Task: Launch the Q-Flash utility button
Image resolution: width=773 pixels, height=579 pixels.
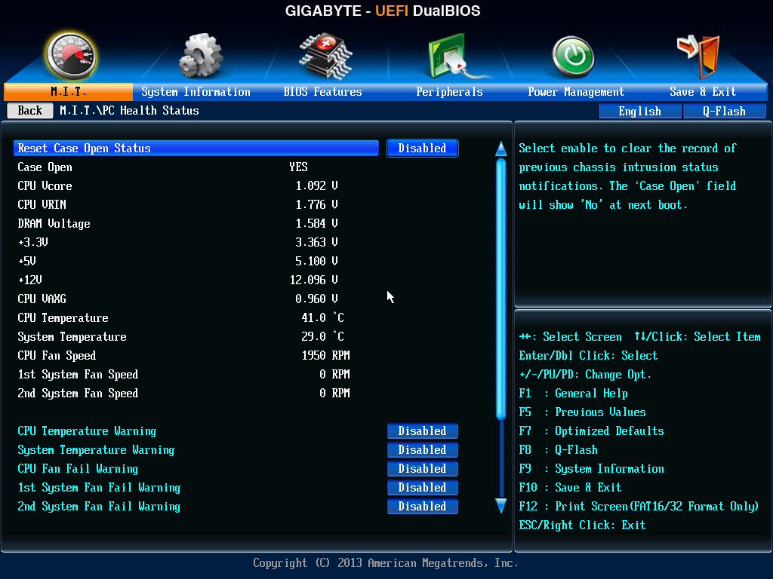Action: (x=724, y=112)
